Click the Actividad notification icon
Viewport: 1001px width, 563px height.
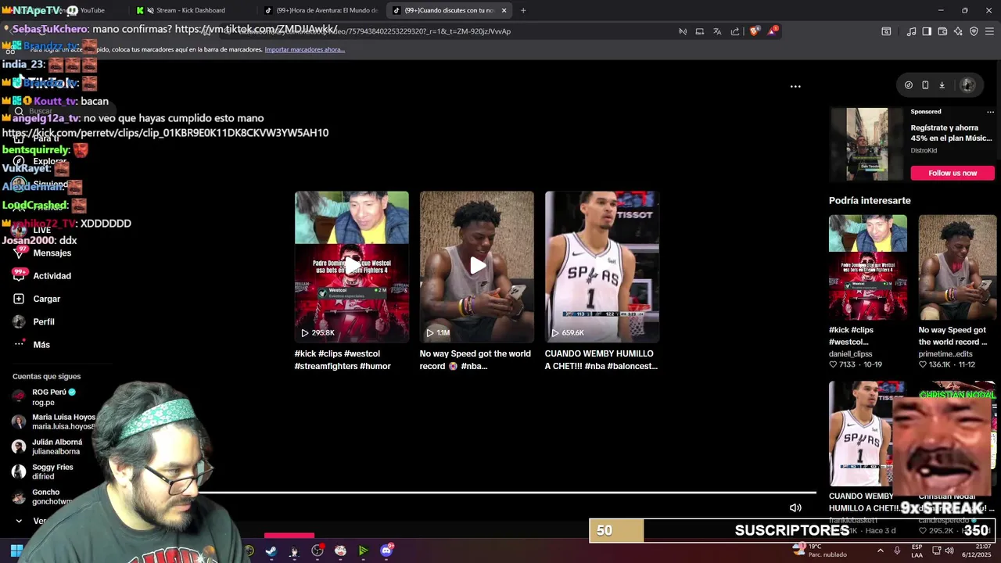[19, 275]
